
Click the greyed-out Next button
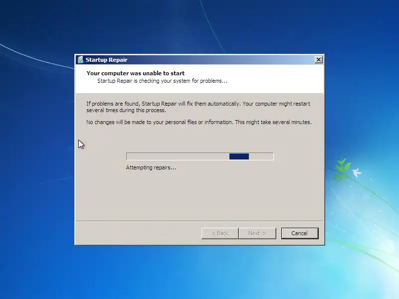click(257, 233)
